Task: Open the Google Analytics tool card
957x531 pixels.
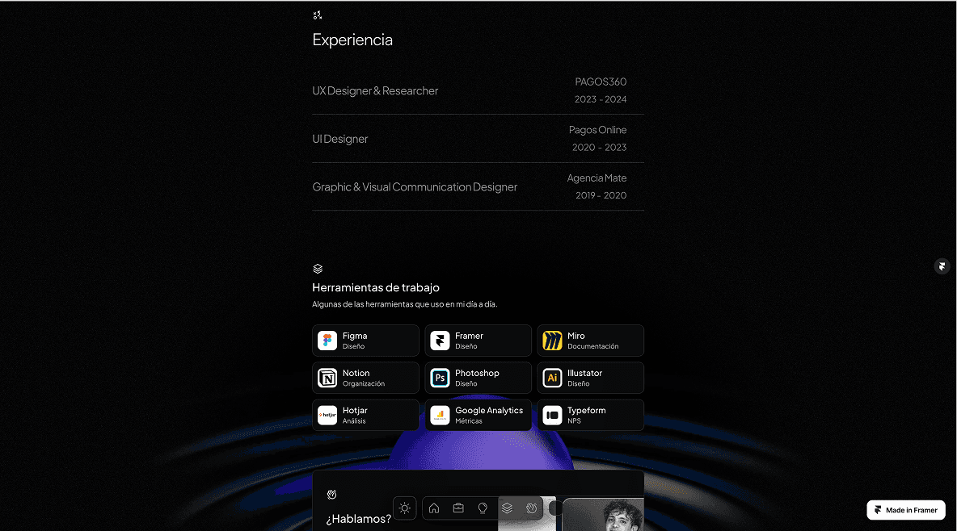Action: pyautogui.click(x=478, y=415)
